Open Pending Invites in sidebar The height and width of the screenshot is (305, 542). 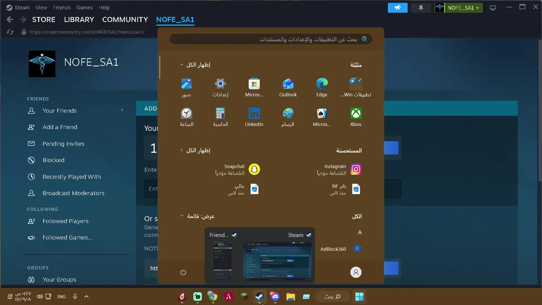coord(64,144)
